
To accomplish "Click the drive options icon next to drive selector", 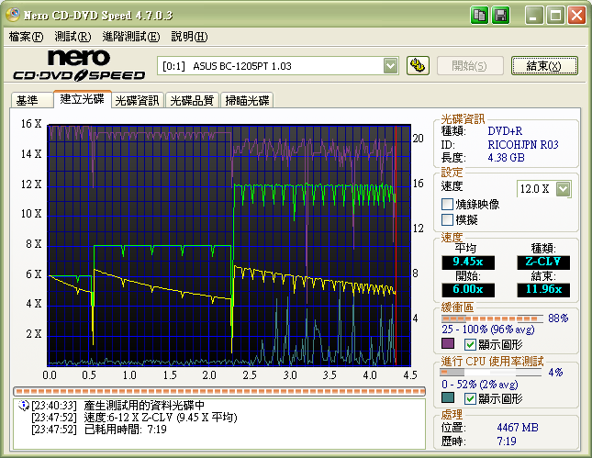I will [x=418, y=66].
